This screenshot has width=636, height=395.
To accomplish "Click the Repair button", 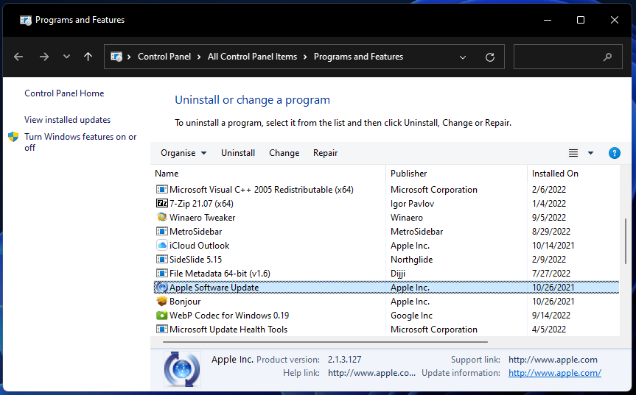I will pyautogui.click(x=325, y=153).
